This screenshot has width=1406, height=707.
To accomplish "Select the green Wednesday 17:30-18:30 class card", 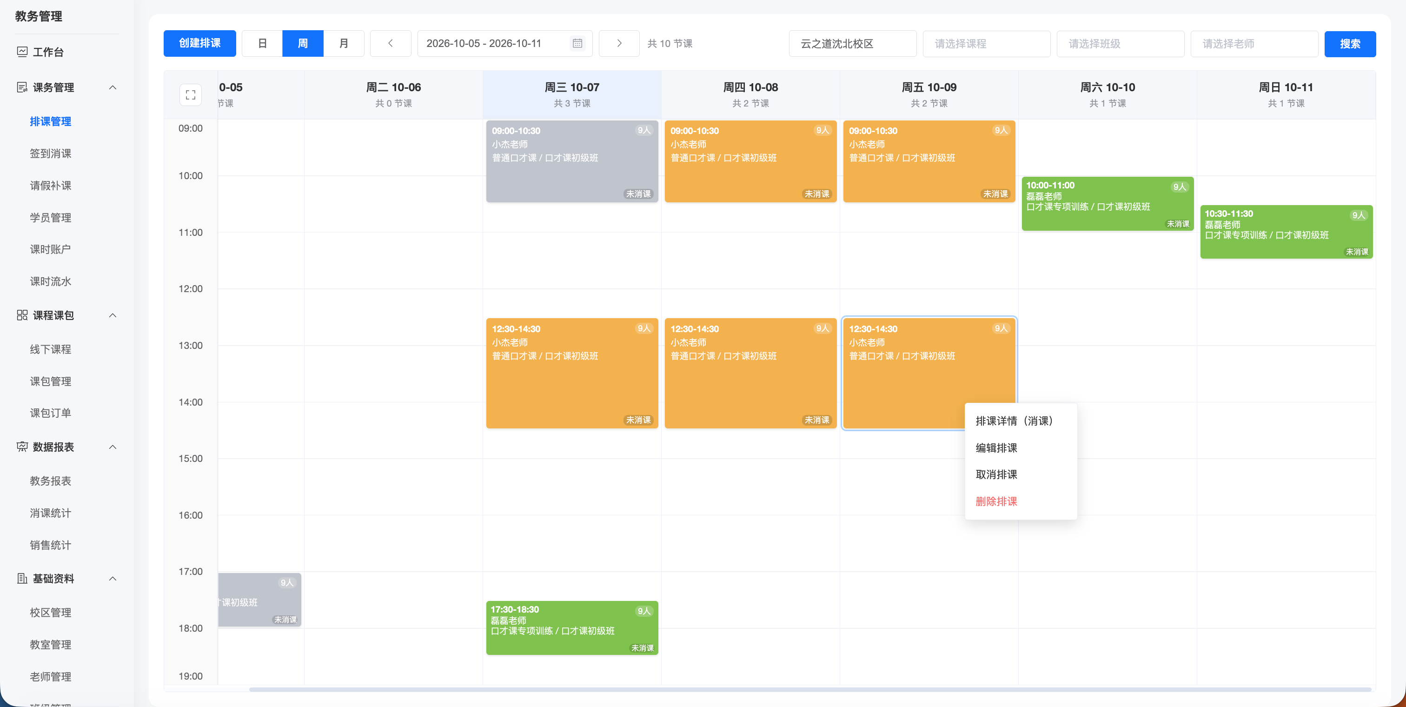I will [x=572, y=628].
